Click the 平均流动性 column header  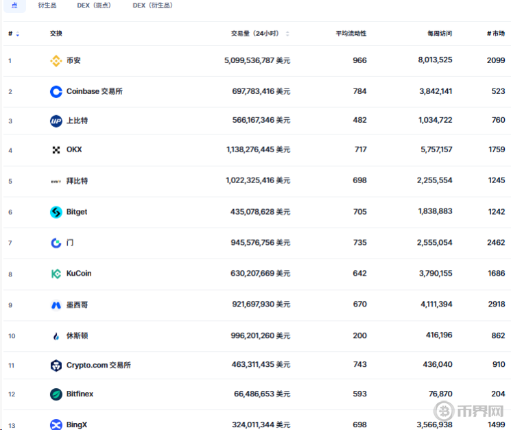click(351, 34)
